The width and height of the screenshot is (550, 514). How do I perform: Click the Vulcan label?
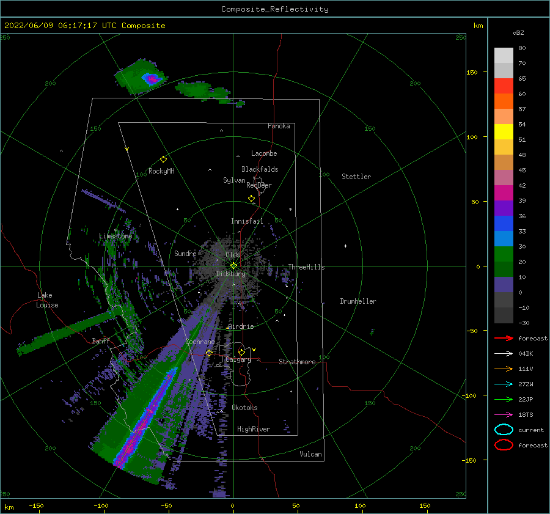[x=311, y=454]
